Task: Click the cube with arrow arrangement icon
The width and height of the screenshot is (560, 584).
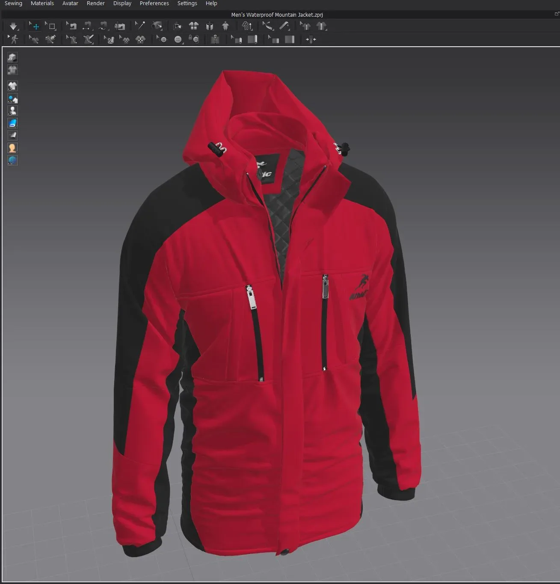Action: pos(177,26)
